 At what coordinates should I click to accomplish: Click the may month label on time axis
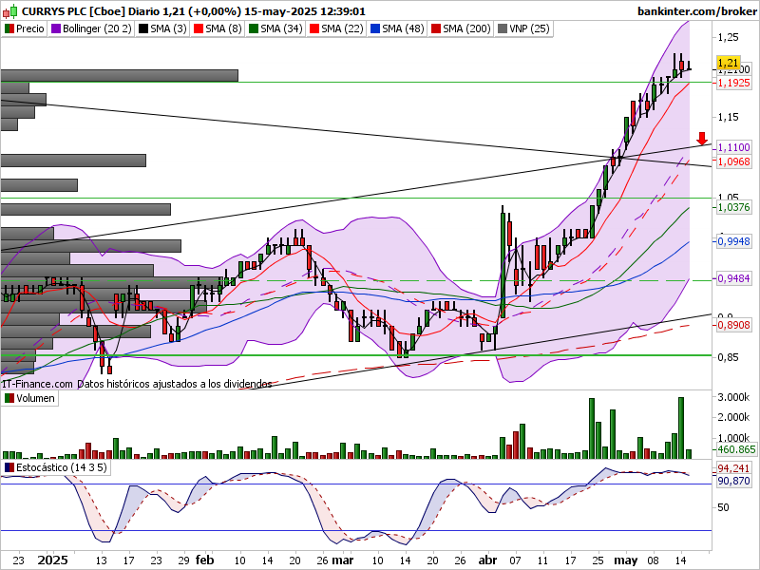pyautogui.click(x=626, y=560)
